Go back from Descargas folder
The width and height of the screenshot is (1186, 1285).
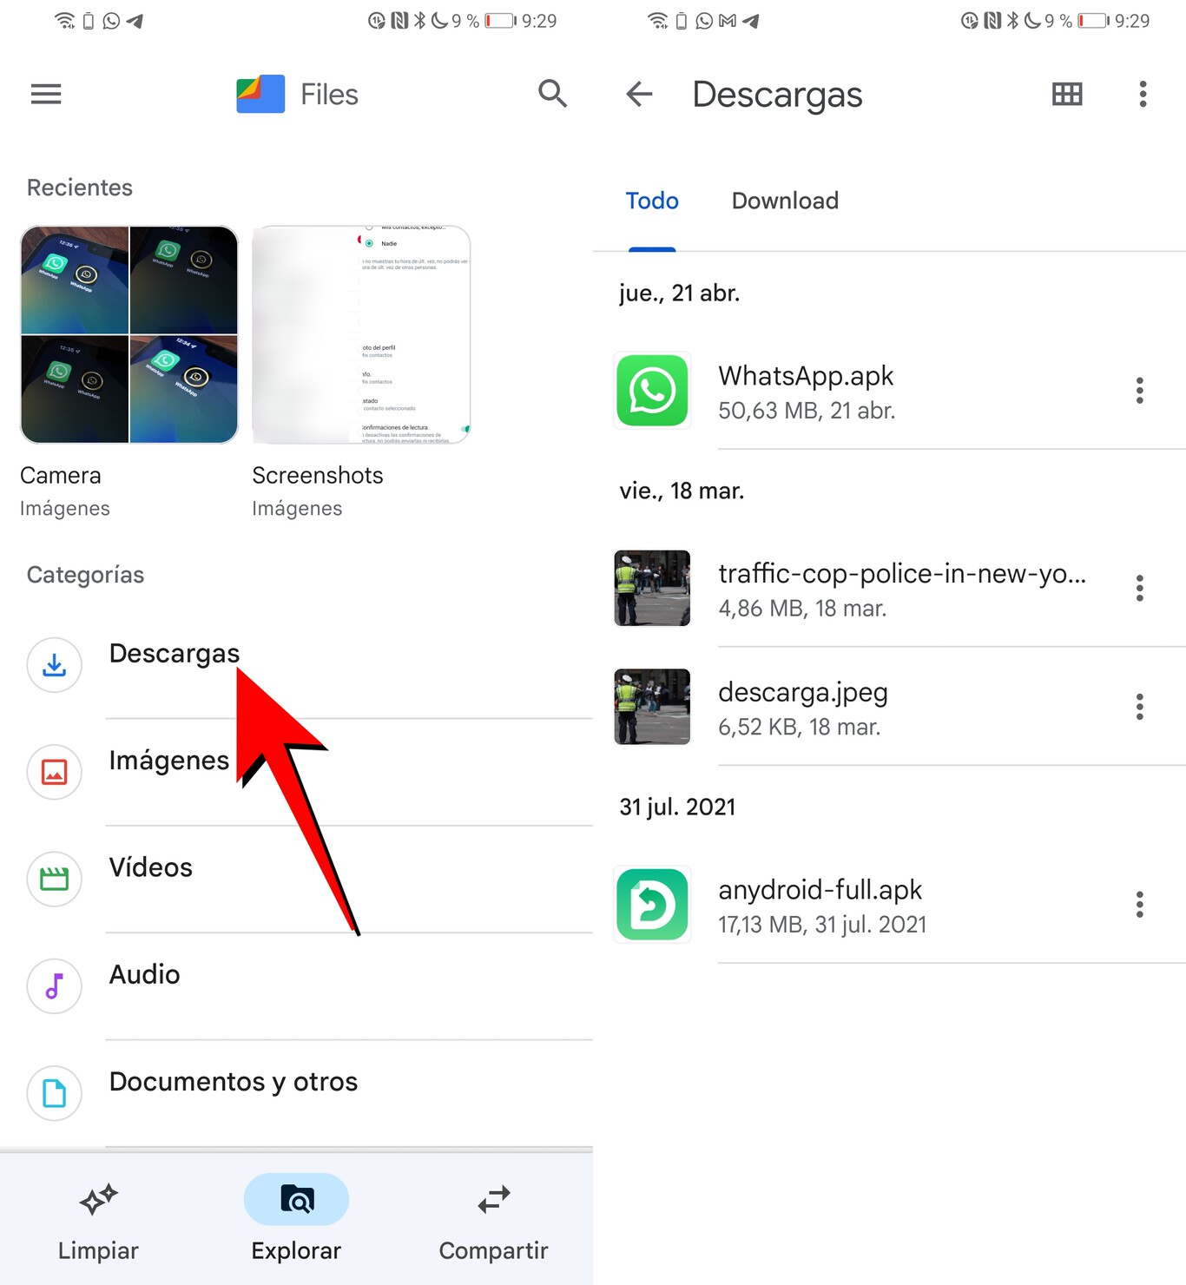point(639,94)
